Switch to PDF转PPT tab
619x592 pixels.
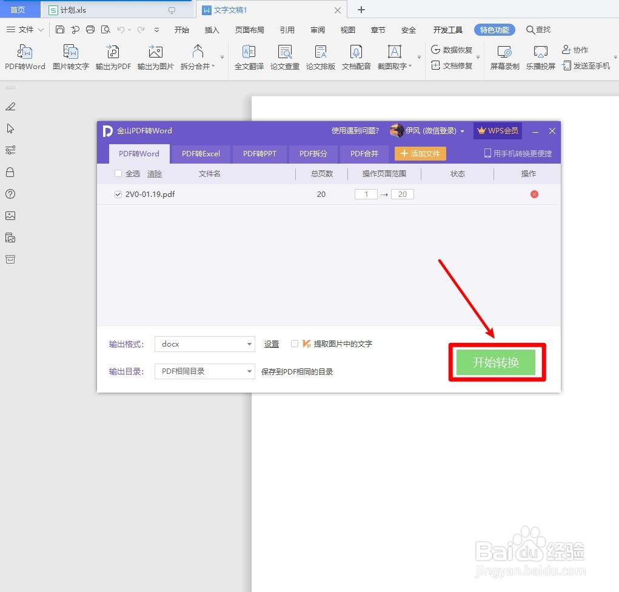[x=259, y=154]
